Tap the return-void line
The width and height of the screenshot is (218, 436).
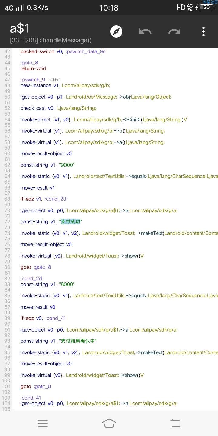coord(33,68)
